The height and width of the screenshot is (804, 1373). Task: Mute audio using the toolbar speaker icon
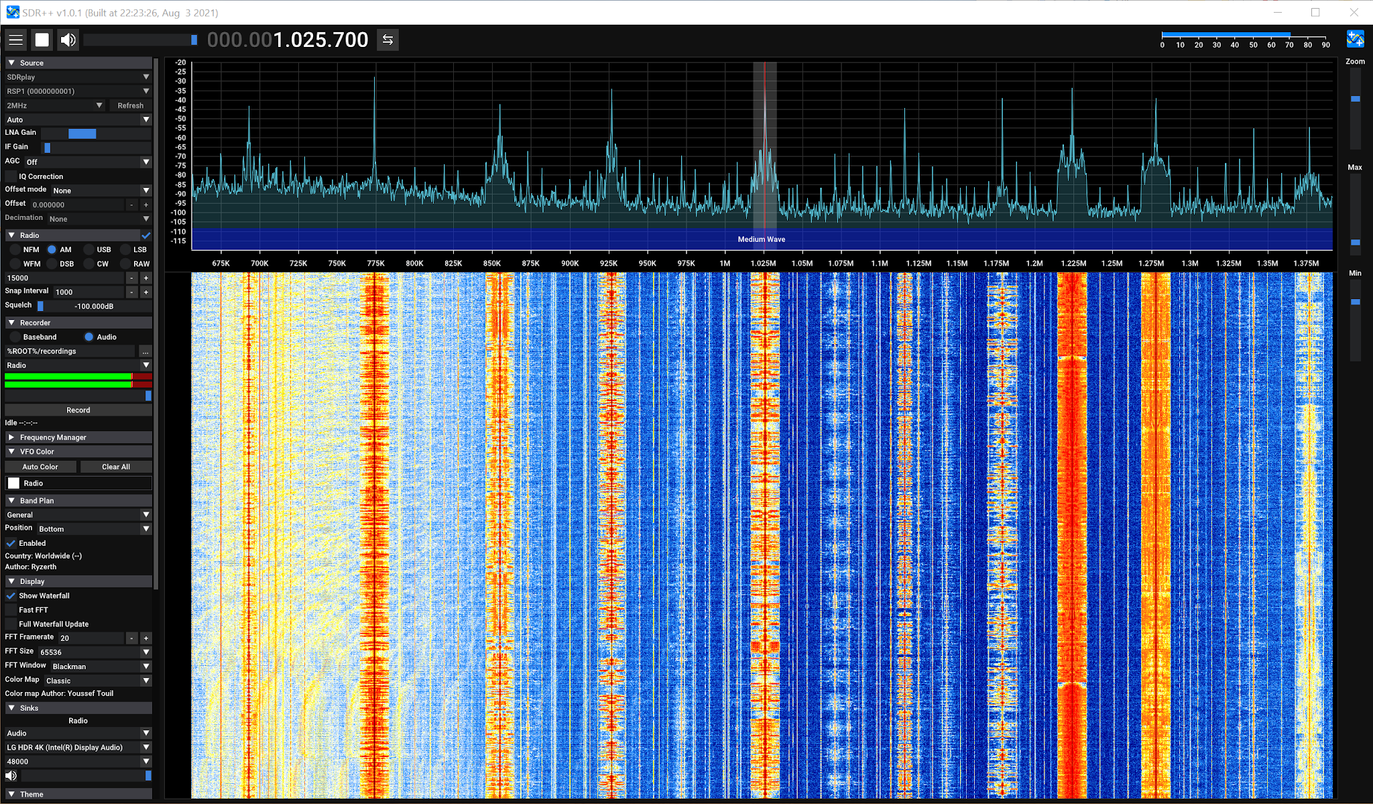pos(68,40)
